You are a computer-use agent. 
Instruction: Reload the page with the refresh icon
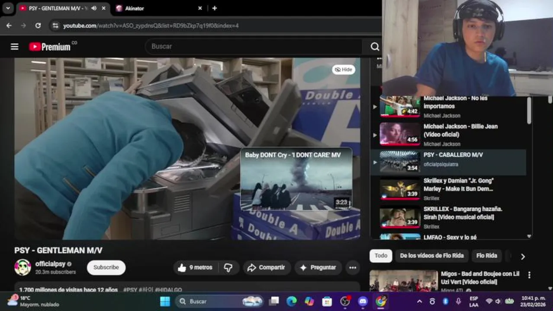click(38, 25)
